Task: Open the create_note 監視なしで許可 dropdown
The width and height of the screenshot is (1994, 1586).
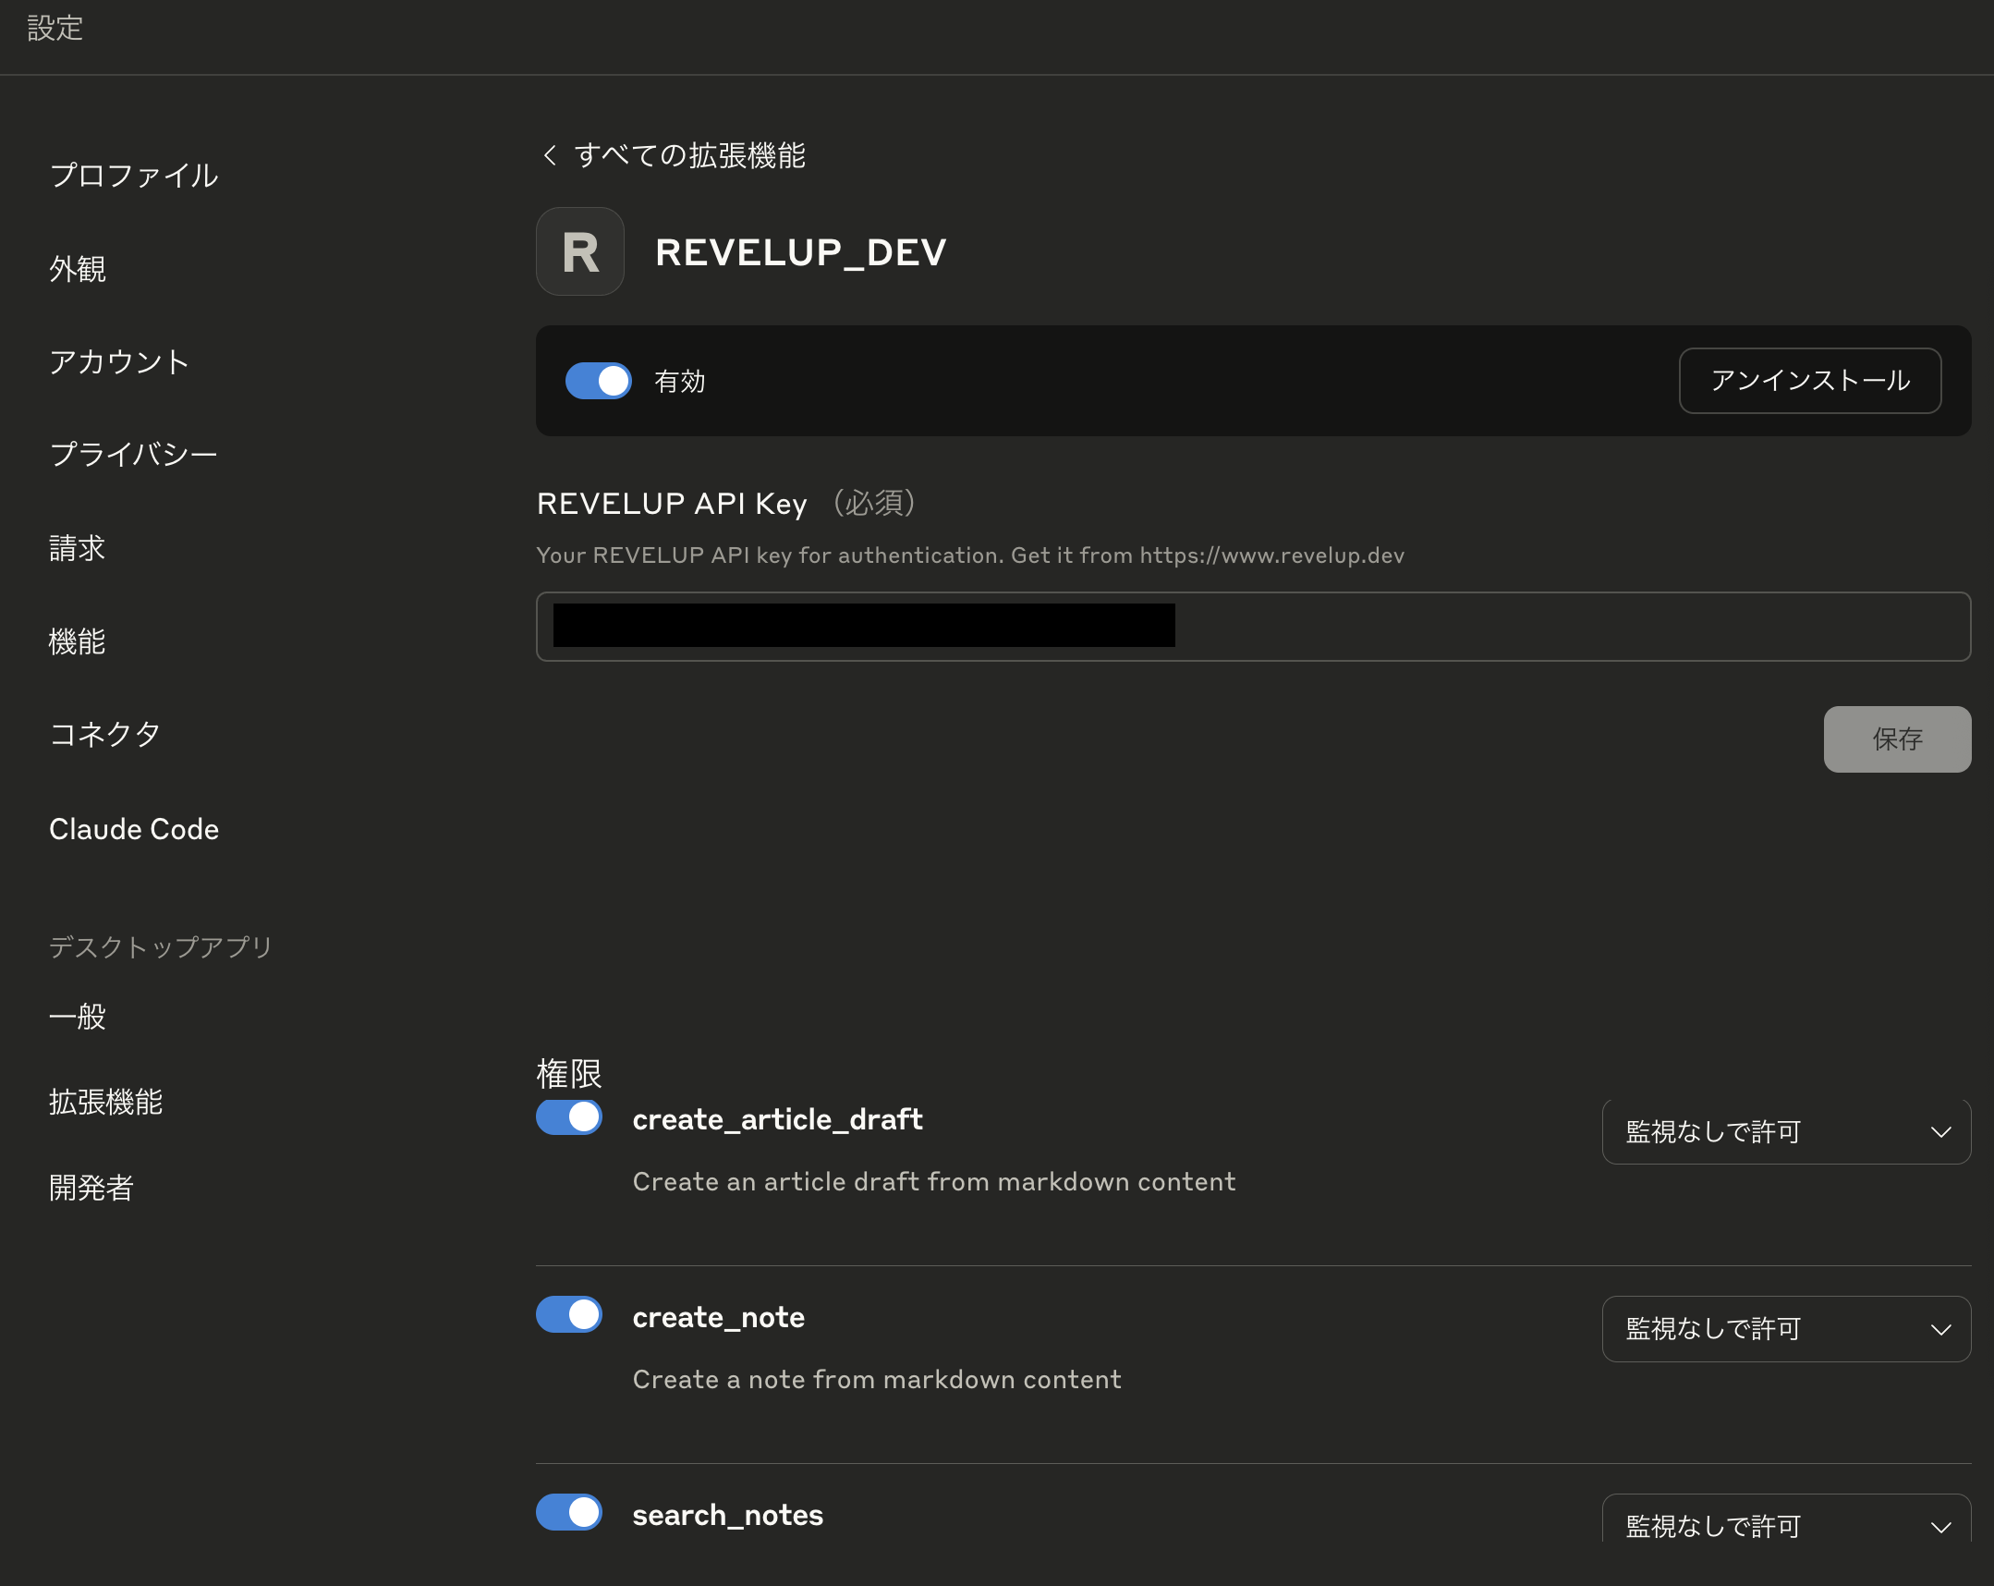Action: (1786, 1329)
